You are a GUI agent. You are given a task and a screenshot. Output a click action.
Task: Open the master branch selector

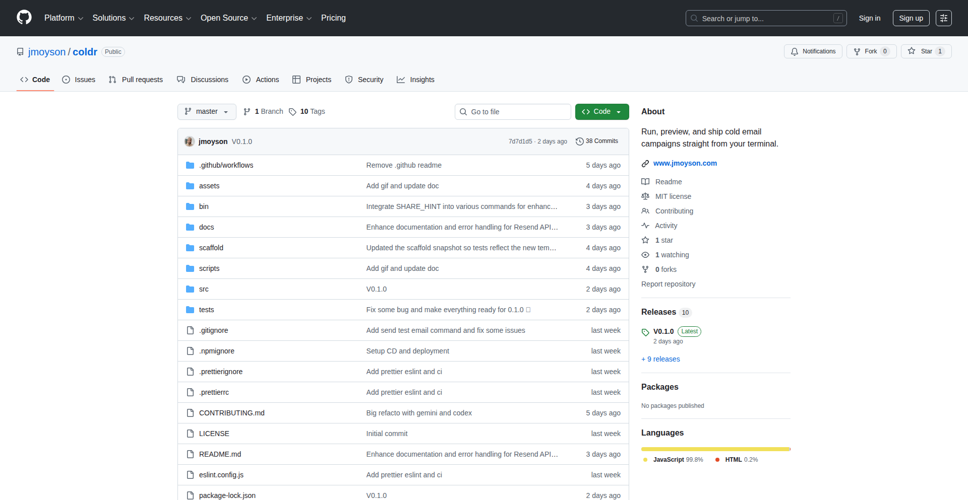click(207, 111)
